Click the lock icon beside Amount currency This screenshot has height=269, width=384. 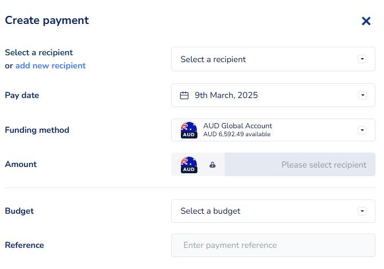pos(212,165)
